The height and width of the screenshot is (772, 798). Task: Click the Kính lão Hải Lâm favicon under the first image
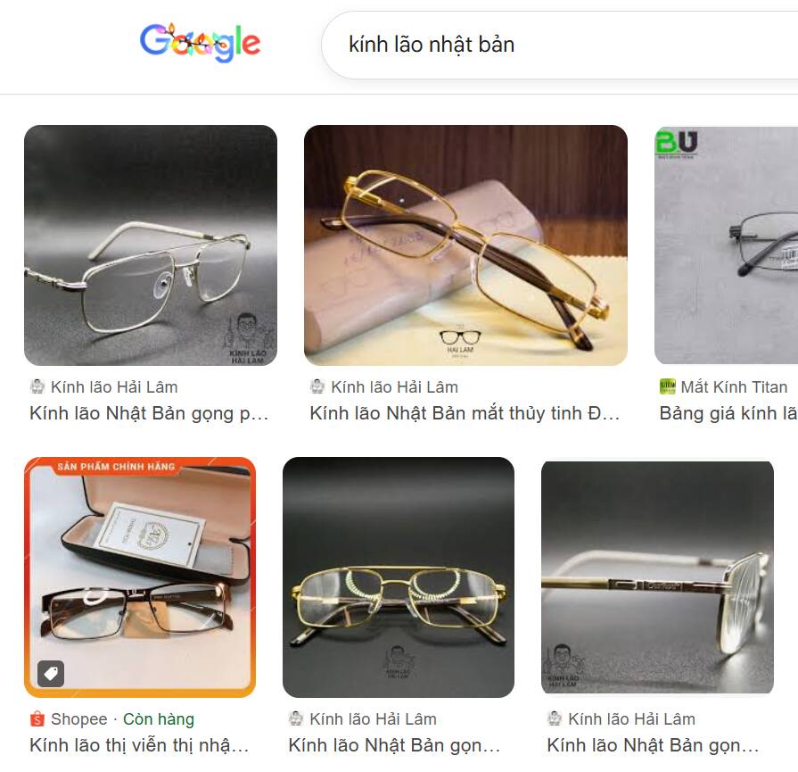pyautogui.click(x=37, y=386)
